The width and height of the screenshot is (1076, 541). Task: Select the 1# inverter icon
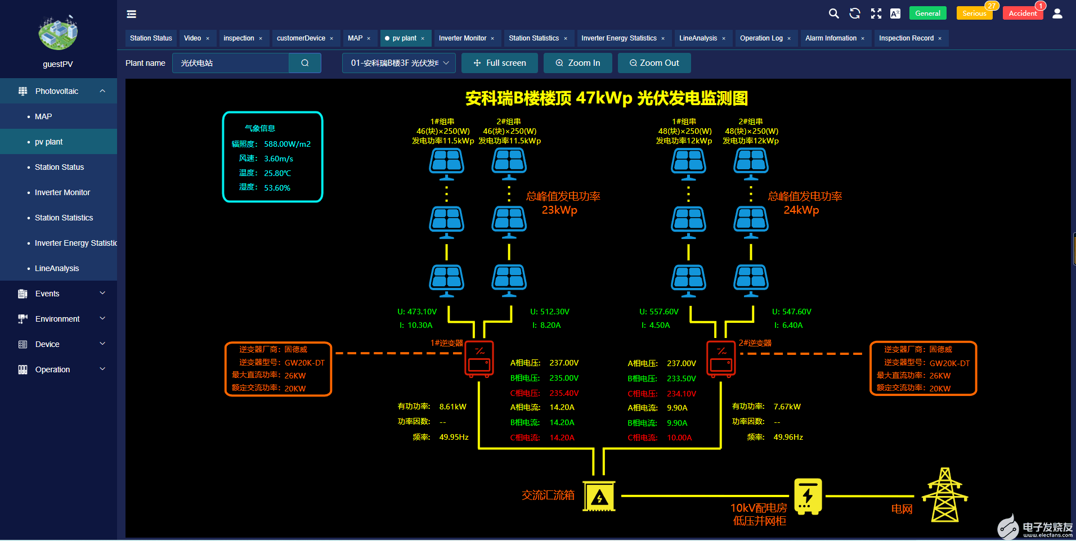click(x=479, y=358)
